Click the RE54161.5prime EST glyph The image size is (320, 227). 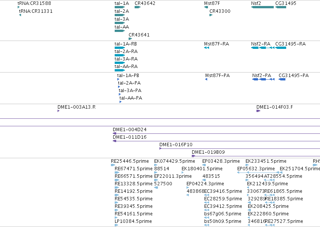(116, 218)
